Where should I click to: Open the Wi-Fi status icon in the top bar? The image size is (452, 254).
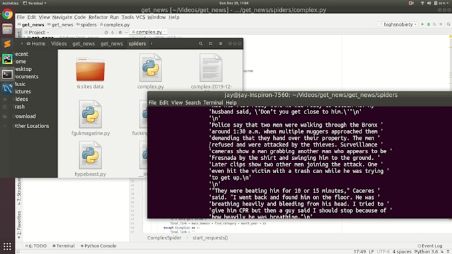pos(423,3)
